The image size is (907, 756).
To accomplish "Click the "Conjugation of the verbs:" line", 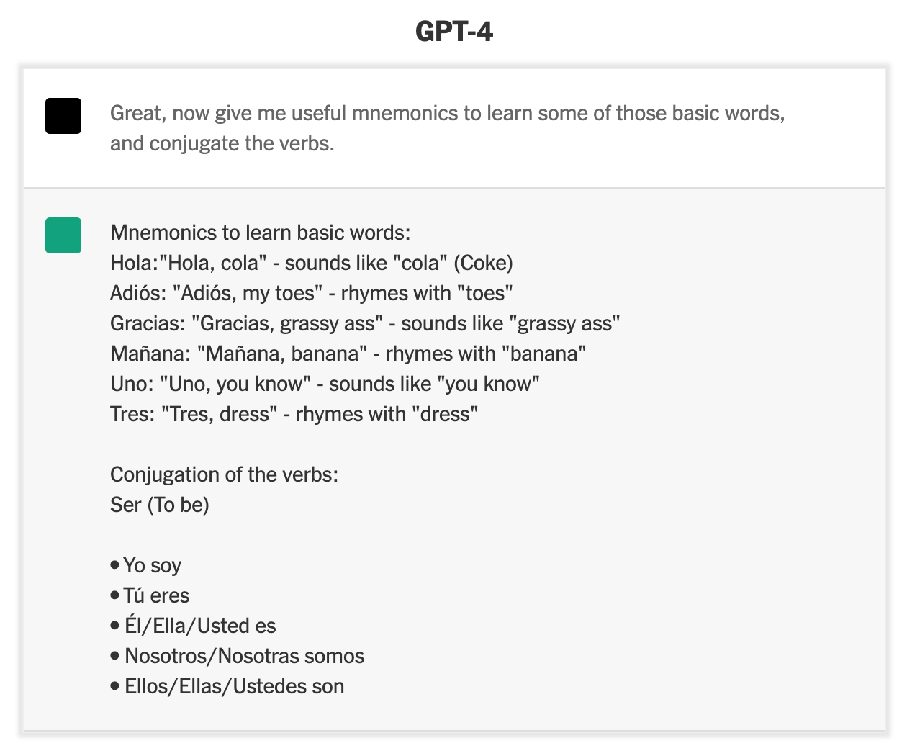I will 224,474.
